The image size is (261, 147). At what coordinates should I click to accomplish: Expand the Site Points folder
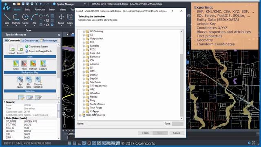(x=84, y=82)
